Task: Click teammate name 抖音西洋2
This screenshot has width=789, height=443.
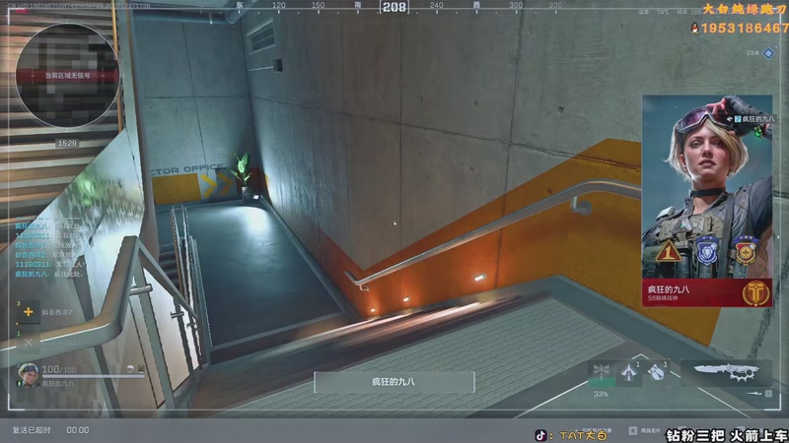Action: [x=57, y=312]
